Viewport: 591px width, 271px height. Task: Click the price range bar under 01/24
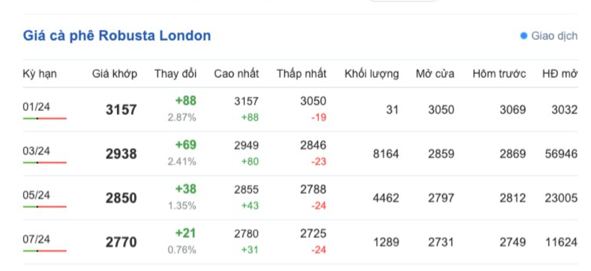click(x=45, y=118)
